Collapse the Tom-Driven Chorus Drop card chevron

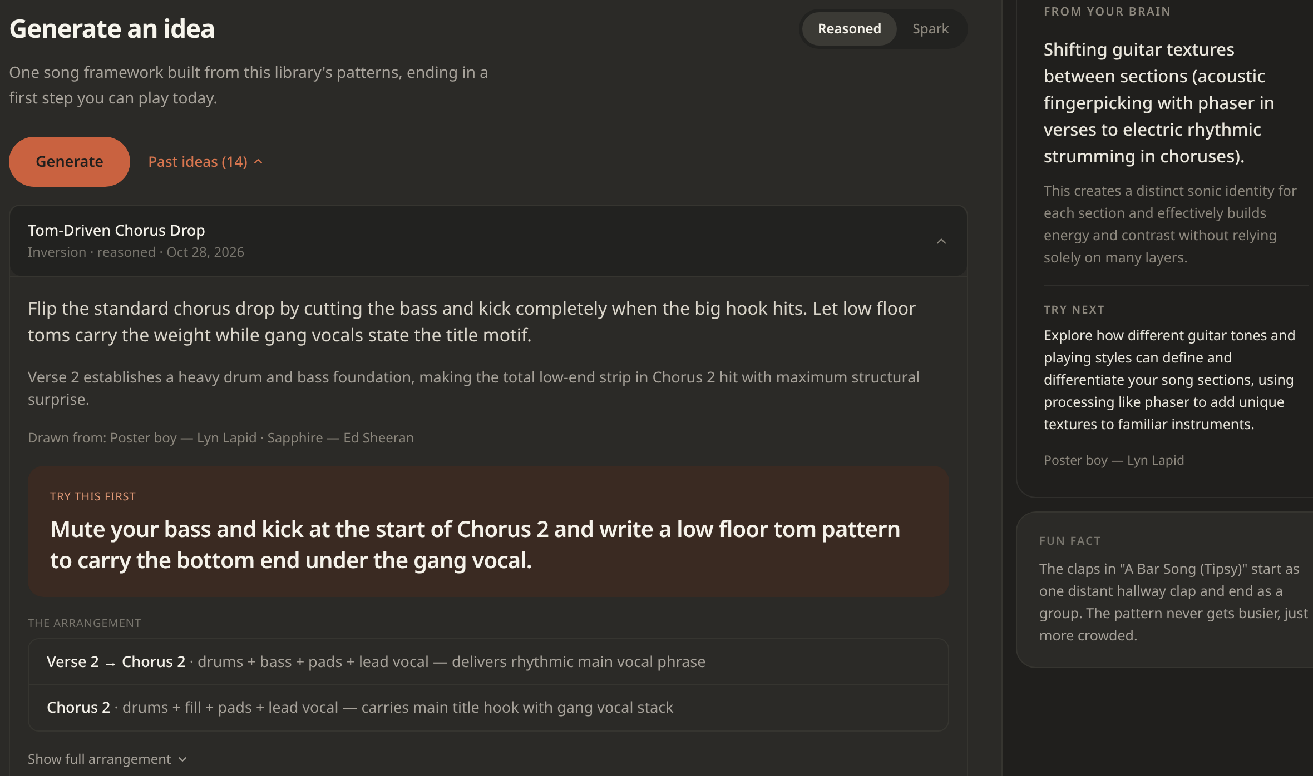pos(941,241)
